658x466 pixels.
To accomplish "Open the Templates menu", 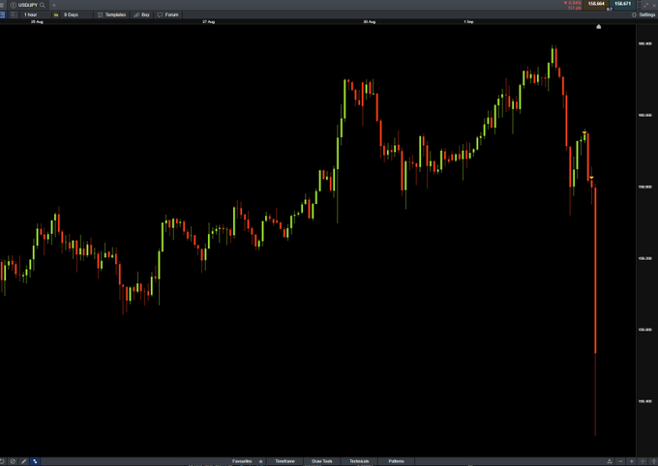I will click(x=111, y=15).
